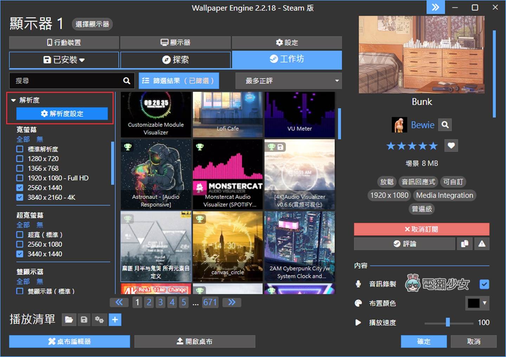Open the search magnifier next to Bewie
The width and height of the screenshot is (506, 357).
pyautogui.click(x=445, y=125)
